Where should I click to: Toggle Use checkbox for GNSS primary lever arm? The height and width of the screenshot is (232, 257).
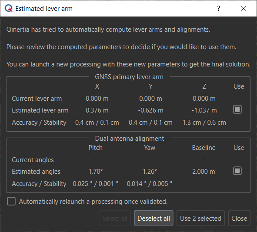237,109
